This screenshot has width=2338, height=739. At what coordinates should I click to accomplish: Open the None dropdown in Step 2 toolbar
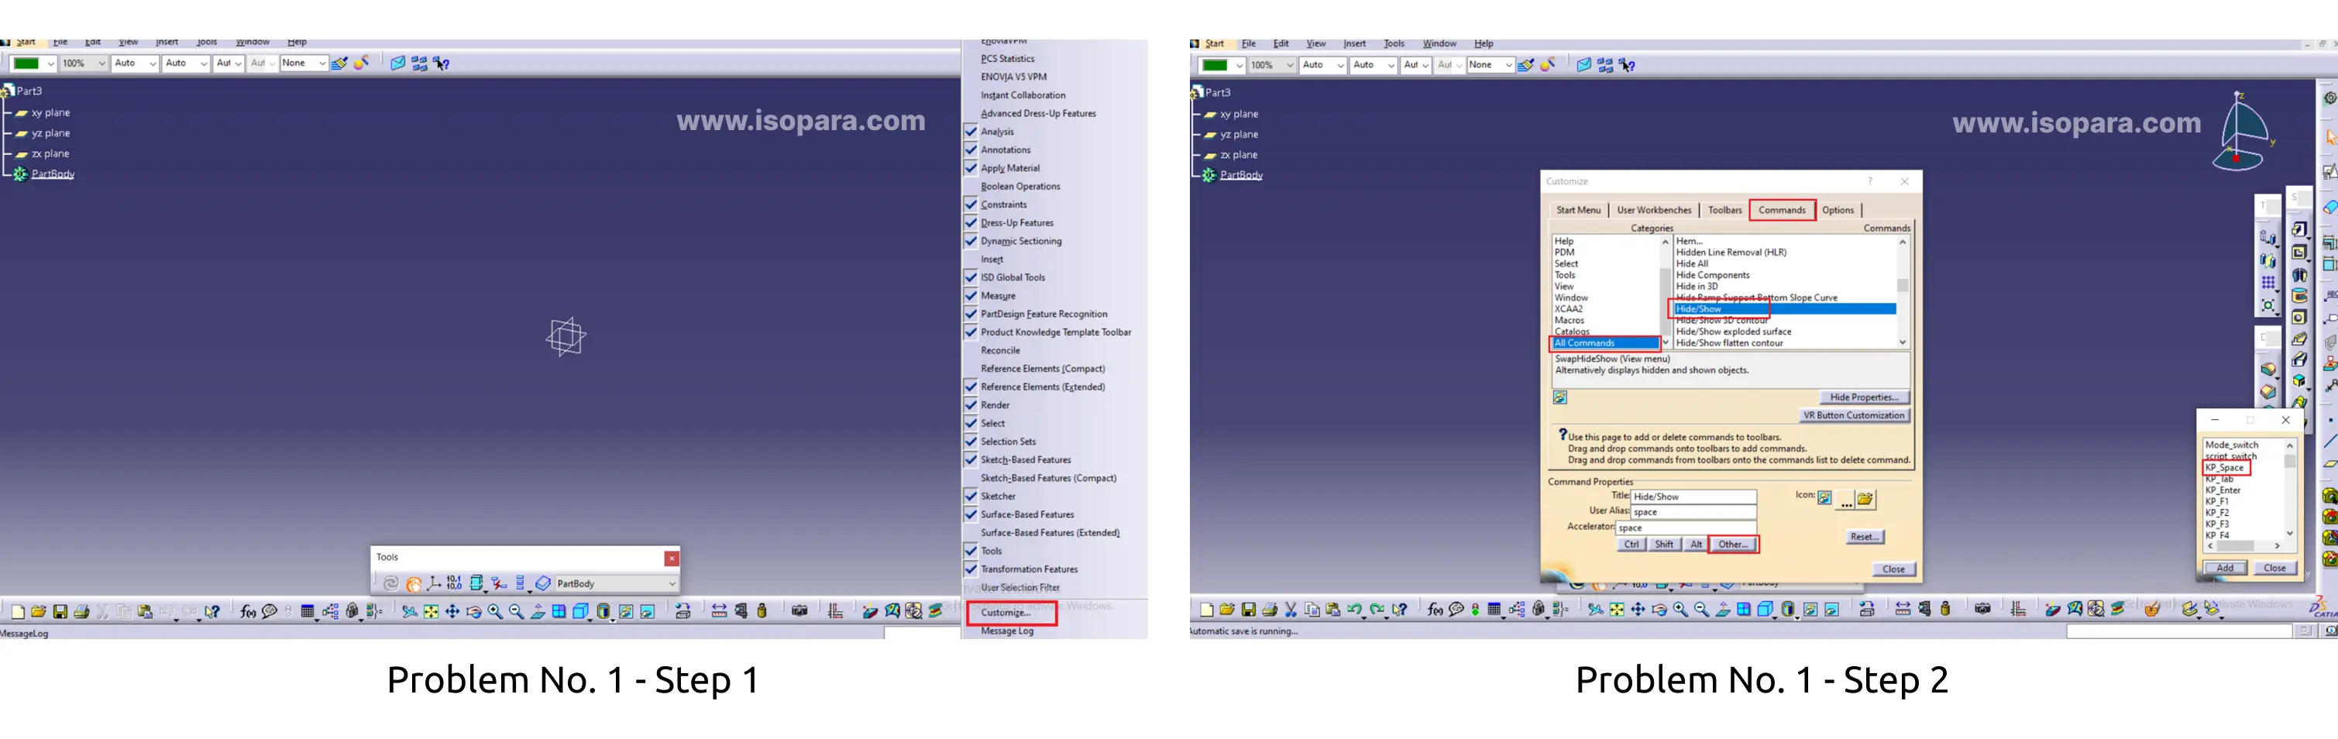pyautogui.click(x=1508, y=65)
